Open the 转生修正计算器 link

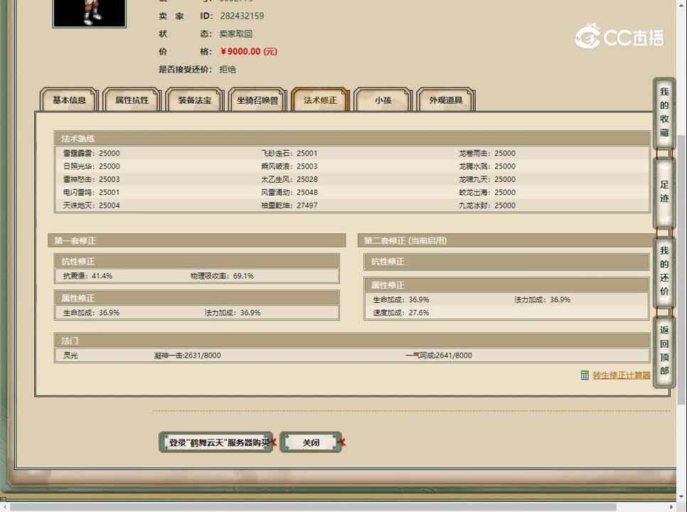coord(621,375)
